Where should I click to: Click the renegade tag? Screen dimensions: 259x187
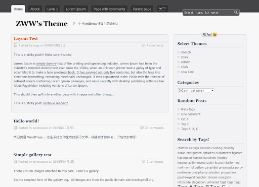pos(225,177)
